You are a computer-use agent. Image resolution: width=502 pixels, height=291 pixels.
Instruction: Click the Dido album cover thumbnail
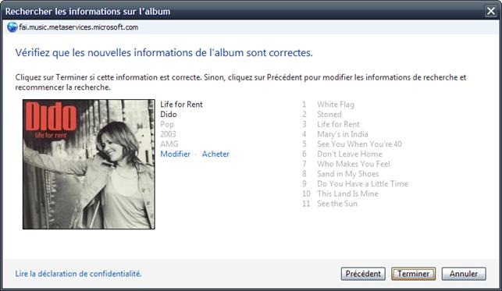(x=89, y=164)
